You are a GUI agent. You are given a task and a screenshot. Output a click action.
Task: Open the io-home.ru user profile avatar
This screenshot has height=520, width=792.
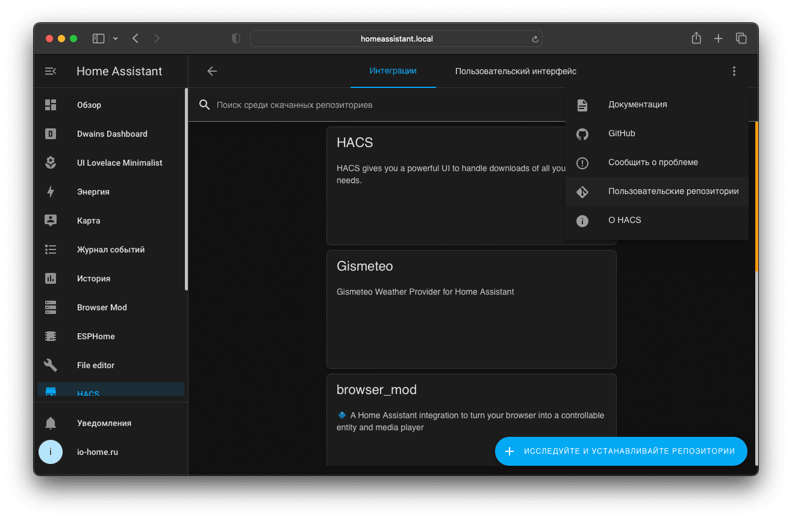[x=51, y=452]
